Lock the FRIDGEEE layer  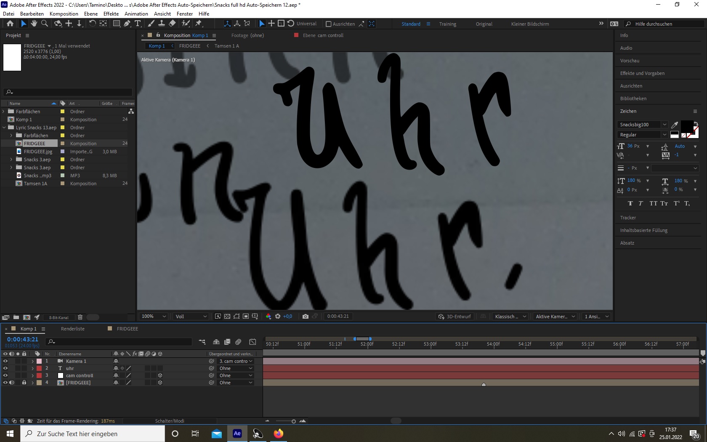pos(24,383)
